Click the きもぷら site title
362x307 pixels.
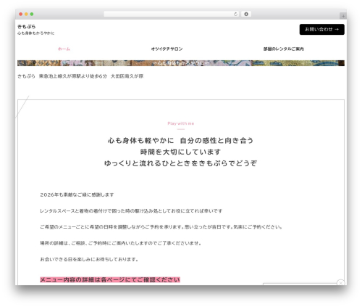[x=27, y=26]
